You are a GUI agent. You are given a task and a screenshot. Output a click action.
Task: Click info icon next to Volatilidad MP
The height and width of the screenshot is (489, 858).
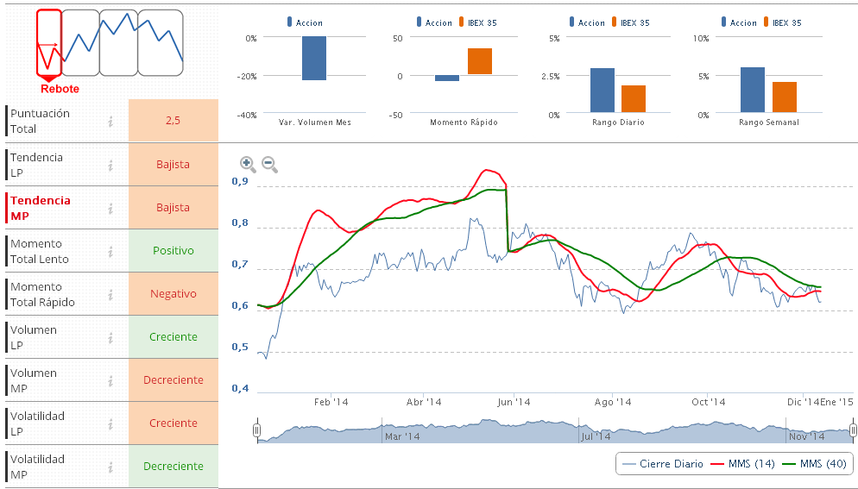(x=110, y=467)
